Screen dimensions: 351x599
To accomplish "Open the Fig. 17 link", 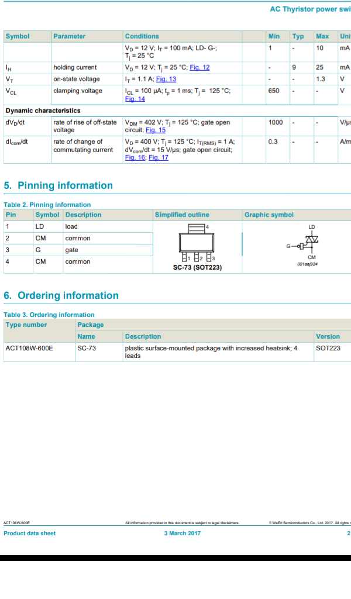I will [158, 158].
